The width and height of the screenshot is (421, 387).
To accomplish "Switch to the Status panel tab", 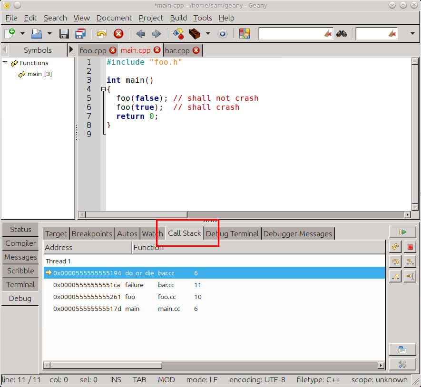I will pos(20,230).
